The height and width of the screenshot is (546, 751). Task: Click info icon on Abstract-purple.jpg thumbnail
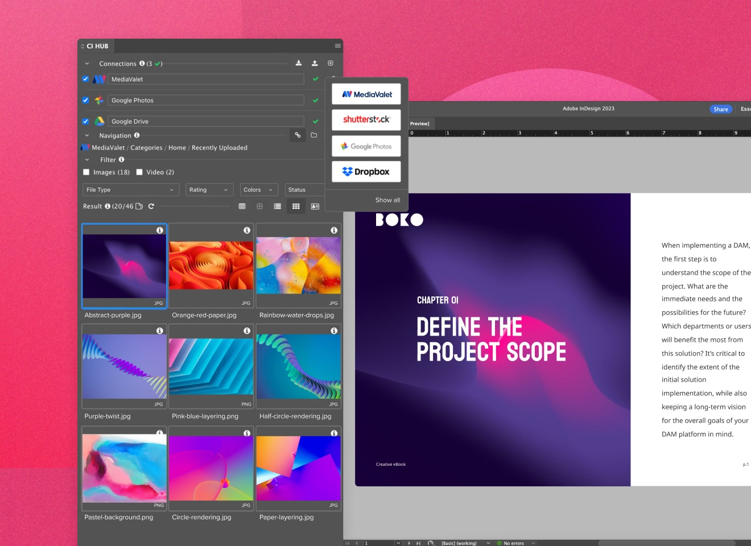click(x=160, y=230)
